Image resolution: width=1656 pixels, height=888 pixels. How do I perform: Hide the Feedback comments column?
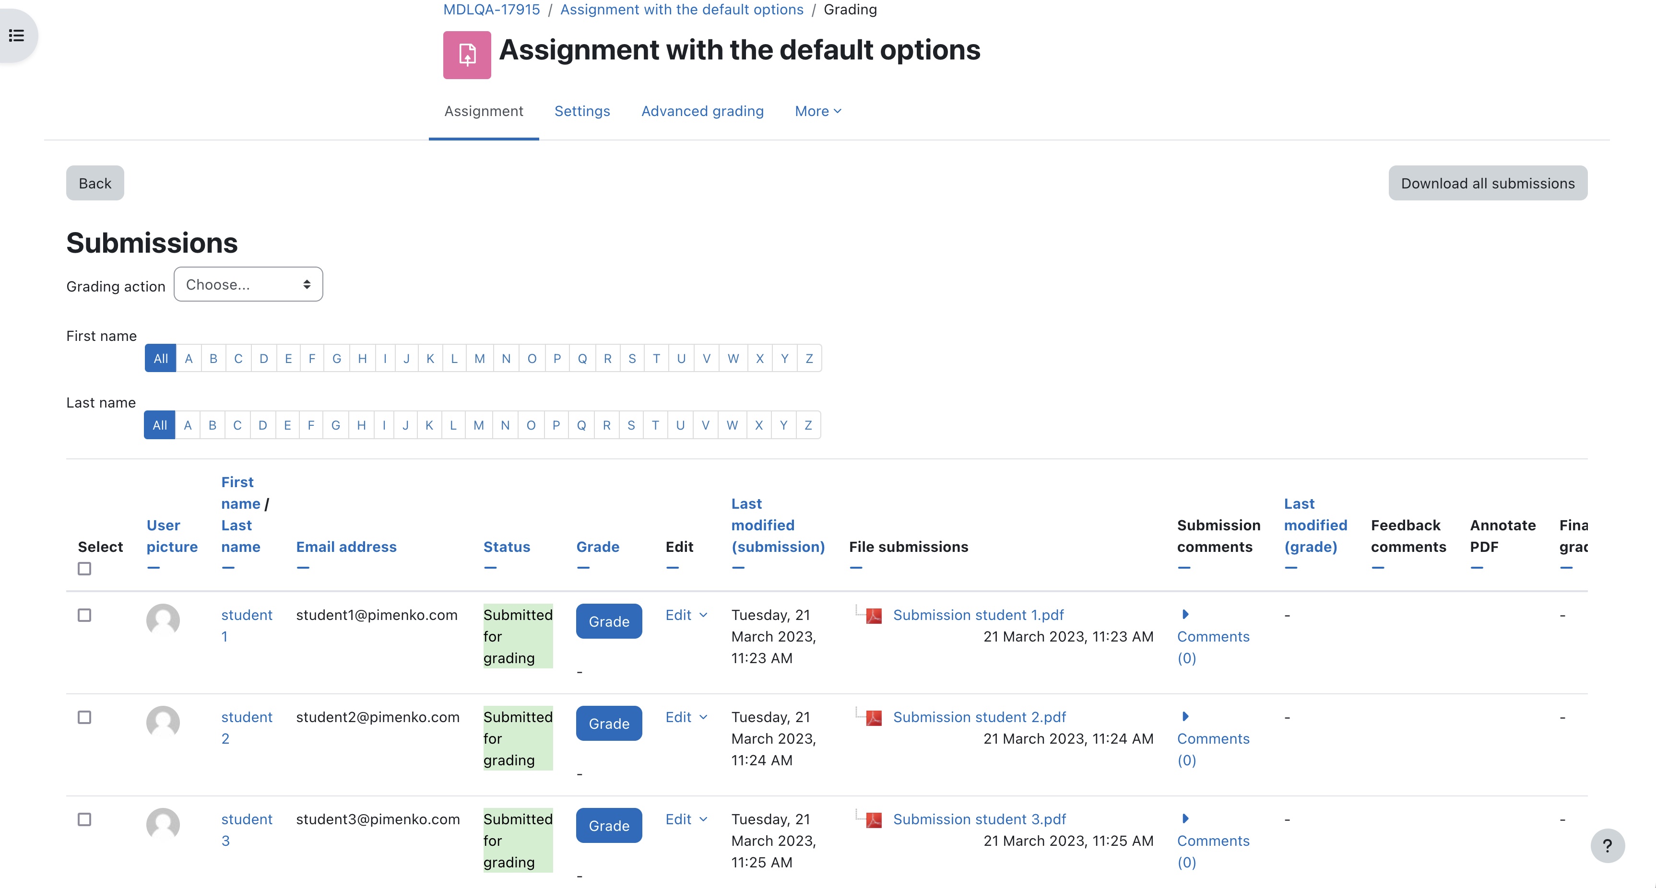(1378, 568)
